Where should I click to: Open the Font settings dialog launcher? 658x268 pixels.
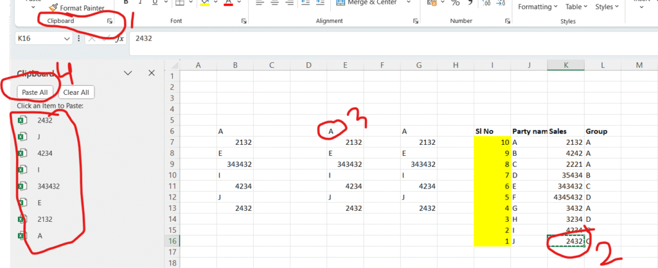244,21
